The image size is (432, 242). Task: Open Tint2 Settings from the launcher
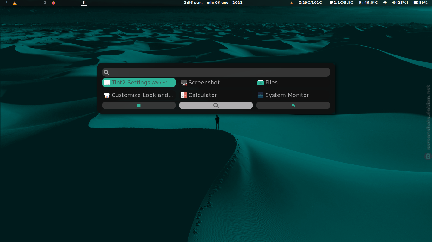tap(139, 83)
